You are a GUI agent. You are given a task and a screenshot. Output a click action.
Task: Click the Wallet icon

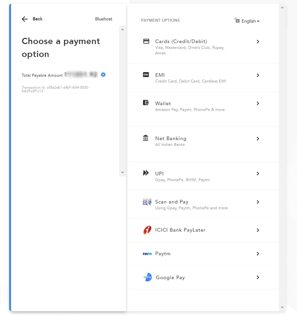(146, 103)
